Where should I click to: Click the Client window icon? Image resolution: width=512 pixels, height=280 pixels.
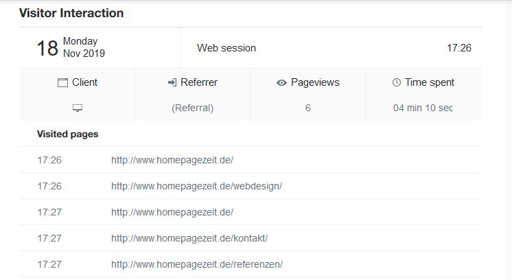[62, 82]
